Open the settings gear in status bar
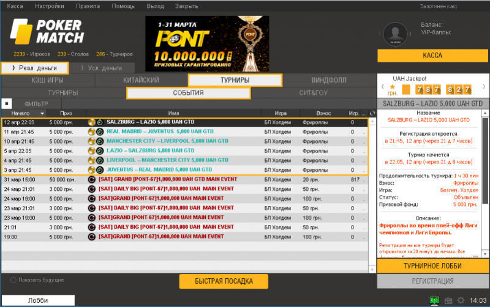Image resolution: width=490 pixels, height=307 pixels. (x=461, y=300)
